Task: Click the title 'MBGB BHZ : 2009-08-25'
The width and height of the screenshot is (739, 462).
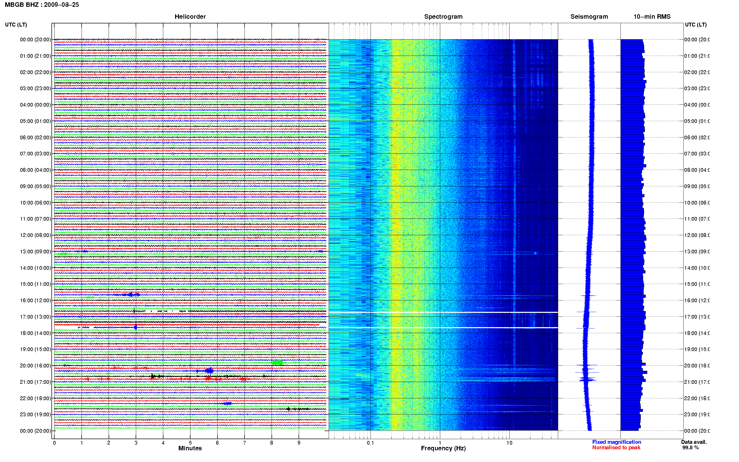Action: (x=42, y=5)
